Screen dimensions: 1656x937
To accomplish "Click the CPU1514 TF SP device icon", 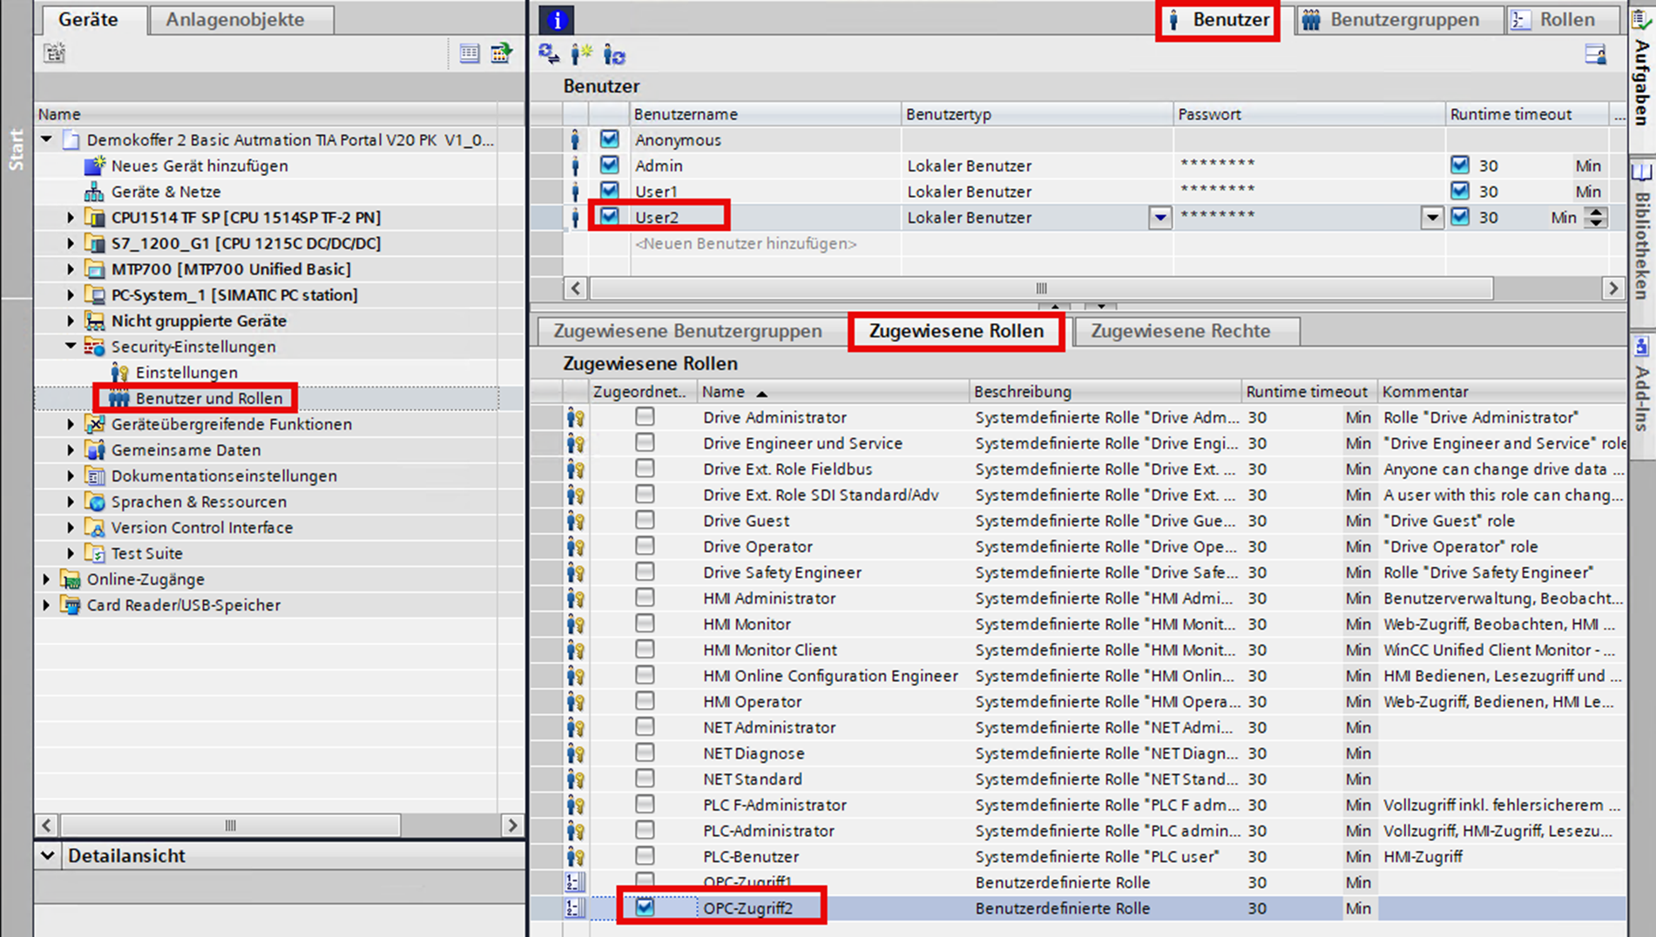I will pos(94,218).
